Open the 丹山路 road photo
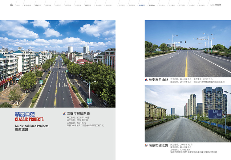231x160 pixels. (x=188, y=48)
